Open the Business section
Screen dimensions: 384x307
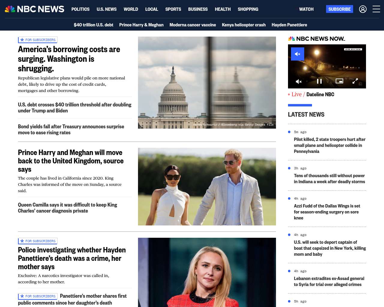click(x=198, y=9)
